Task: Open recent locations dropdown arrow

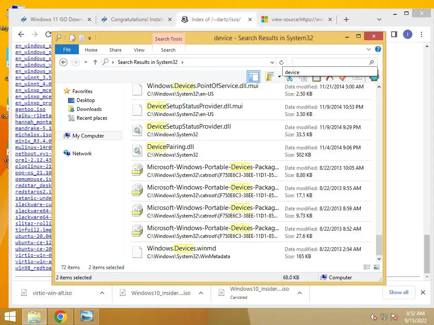Action: click(x=86, y=62)
